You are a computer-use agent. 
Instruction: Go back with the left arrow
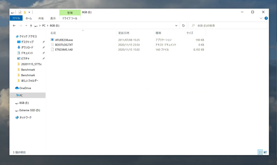pos(14,26)
